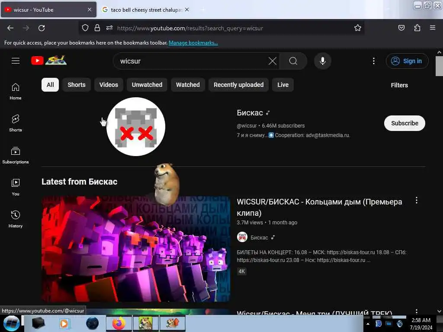Open the Filters panel

pos(399,85)
